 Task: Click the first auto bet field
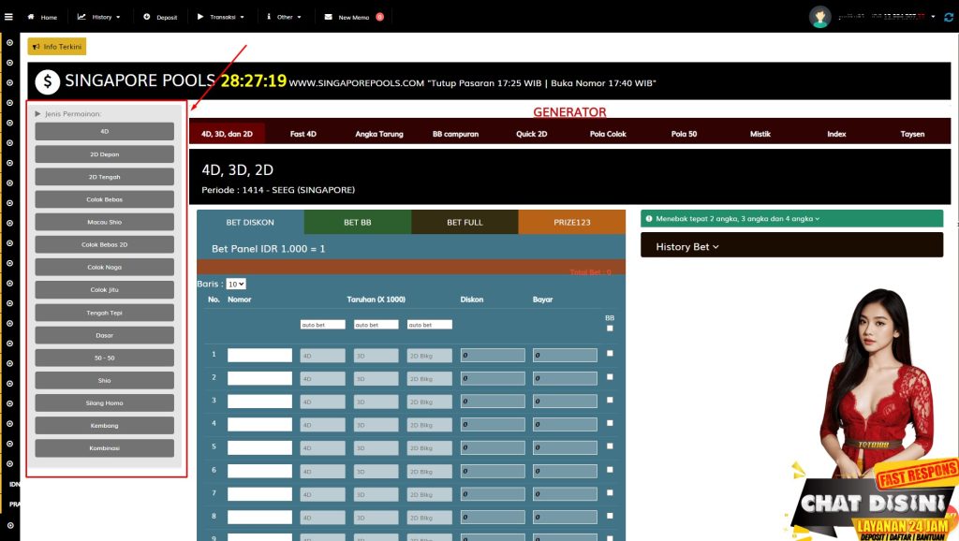tap(323, 325)
